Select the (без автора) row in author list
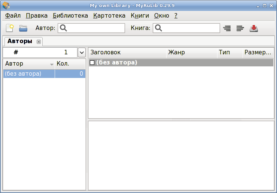Viewport: 277px width, 193px height. (28, 74)
